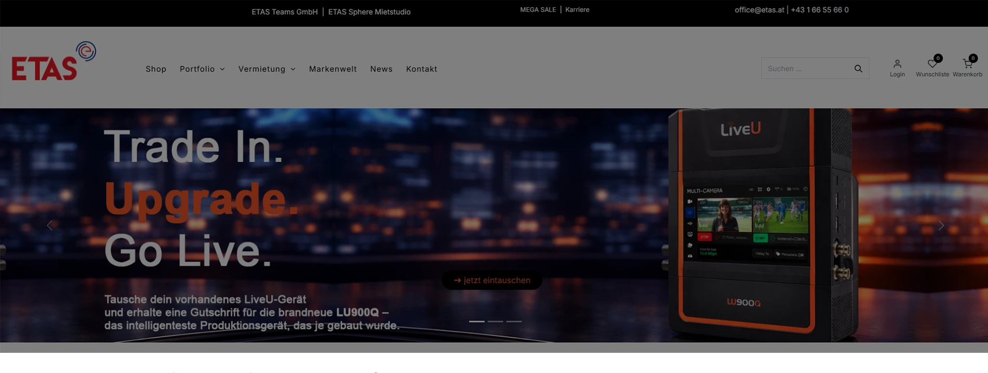Expand the Portfolio dropdown menu
988x373 pixels.
point(202,69)
